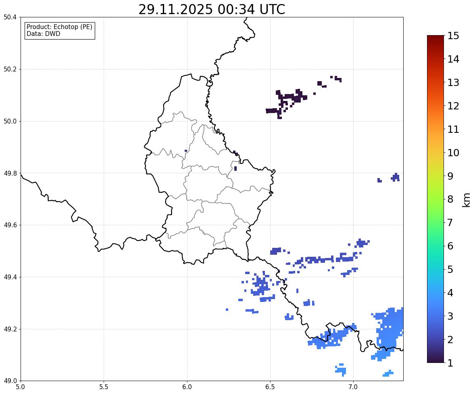475x394 pixels.
Task: Click longitude tick label 6.0
Action: pos(187,387)
